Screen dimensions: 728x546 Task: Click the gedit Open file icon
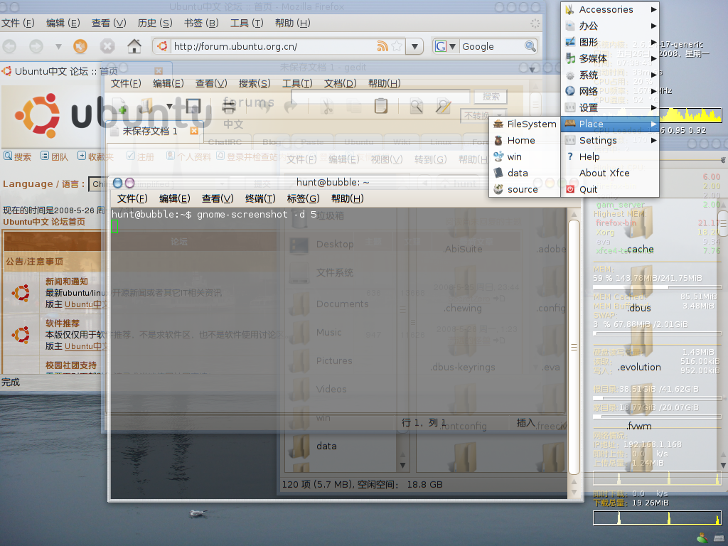pos(148,107)
